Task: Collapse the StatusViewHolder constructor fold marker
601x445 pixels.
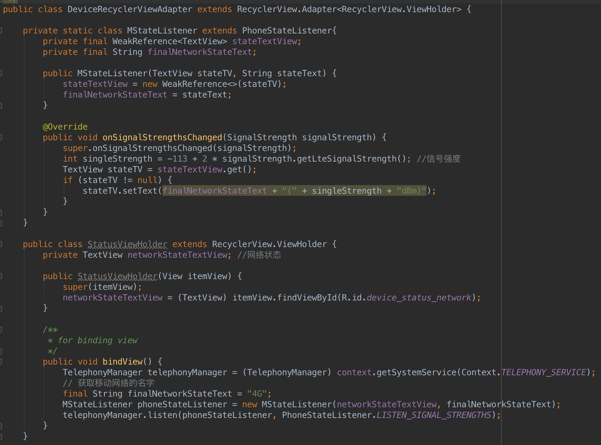Action: (1, 277)
